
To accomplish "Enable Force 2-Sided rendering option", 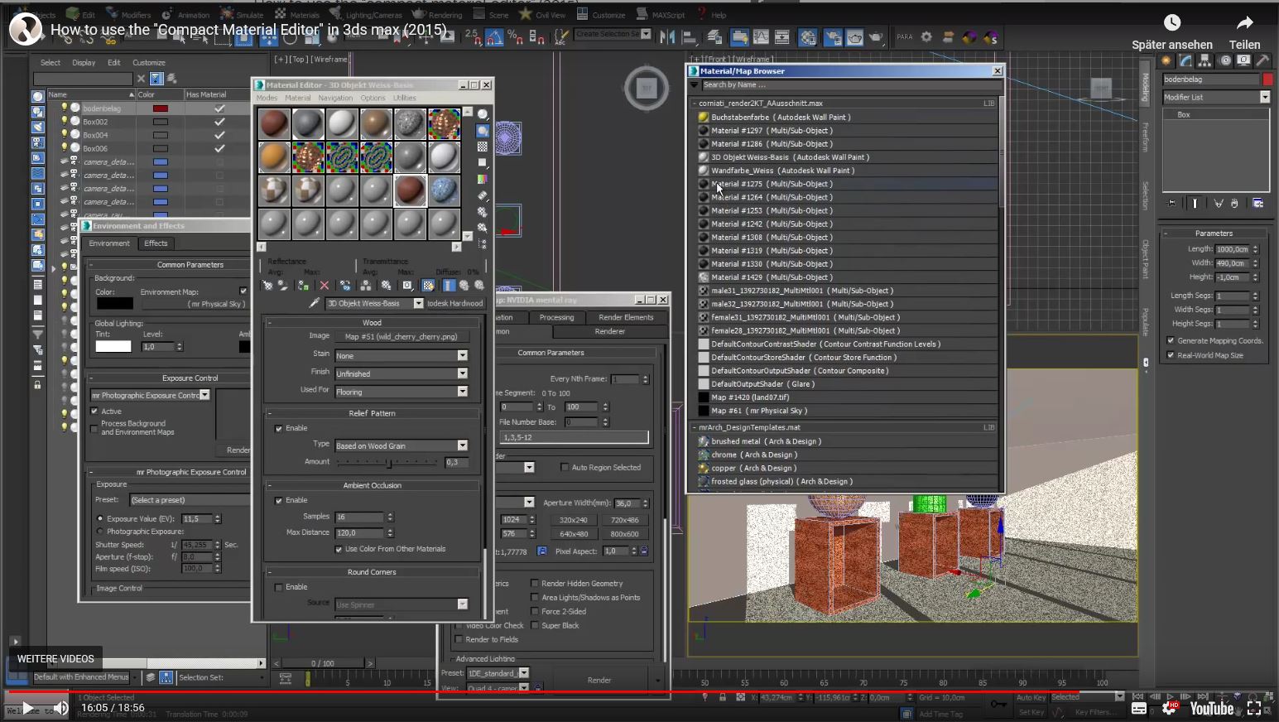I will tap(536, 611).
